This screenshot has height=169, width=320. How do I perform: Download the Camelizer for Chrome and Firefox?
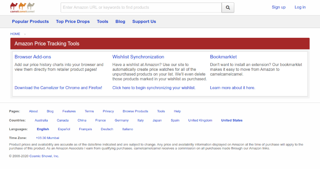[58, 88]
